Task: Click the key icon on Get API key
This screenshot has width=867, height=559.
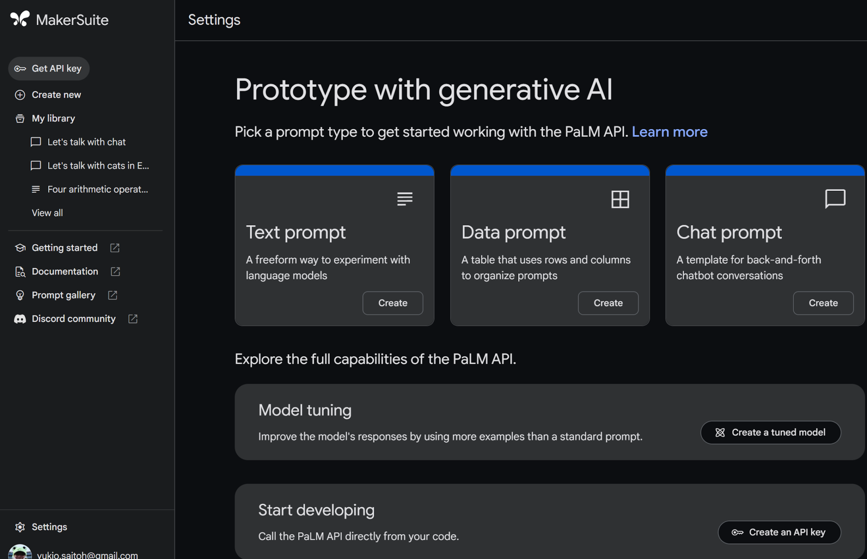Action: pos(20,68)
